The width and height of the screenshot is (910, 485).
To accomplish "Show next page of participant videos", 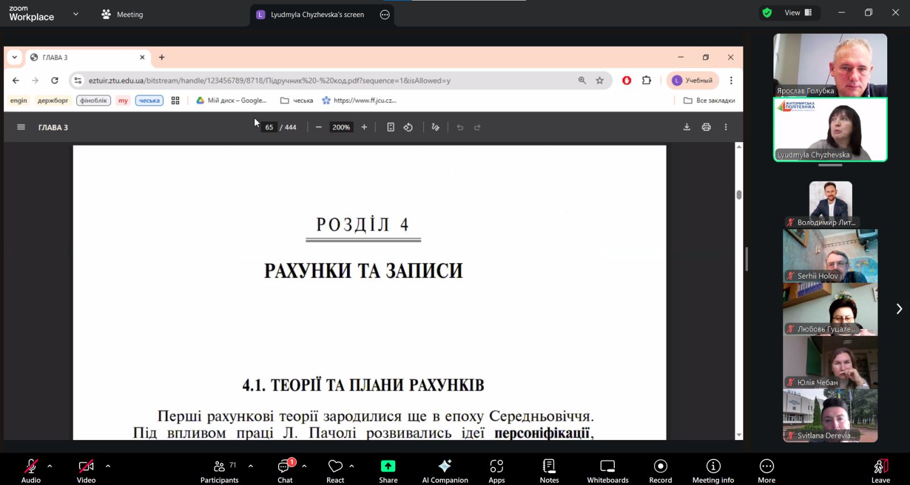I will [x=899, y=309].
